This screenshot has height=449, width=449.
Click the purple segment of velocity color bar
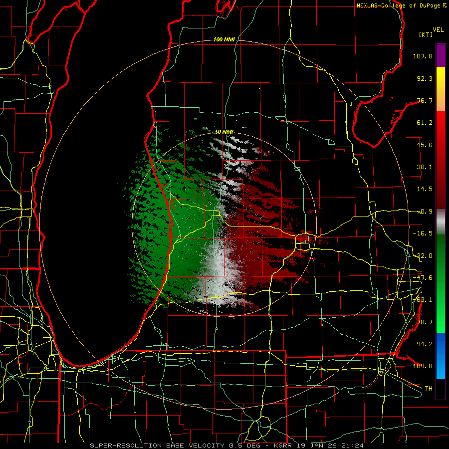point(441,55)
